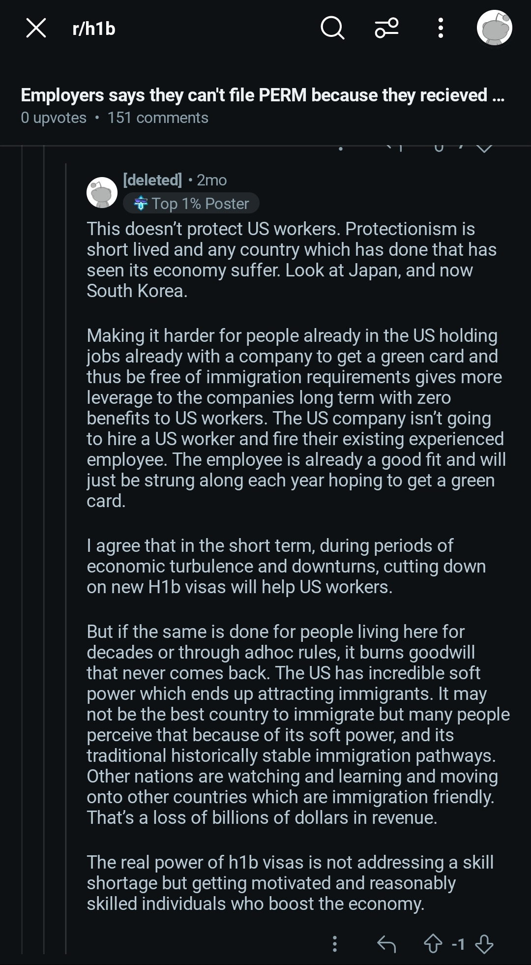Open the r/h1b subreddit name
The width and height of the screenshot is (531, 965).
coord(93,29)
